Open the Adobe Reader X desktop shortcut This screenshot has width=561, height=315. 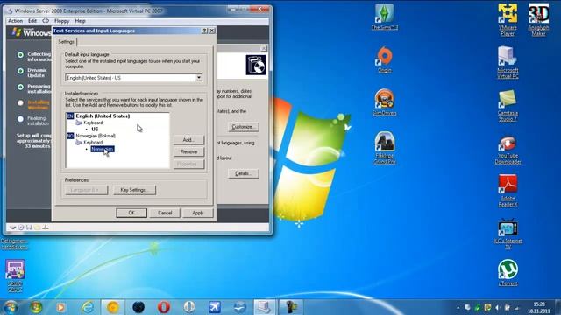[x=508, y=191]
